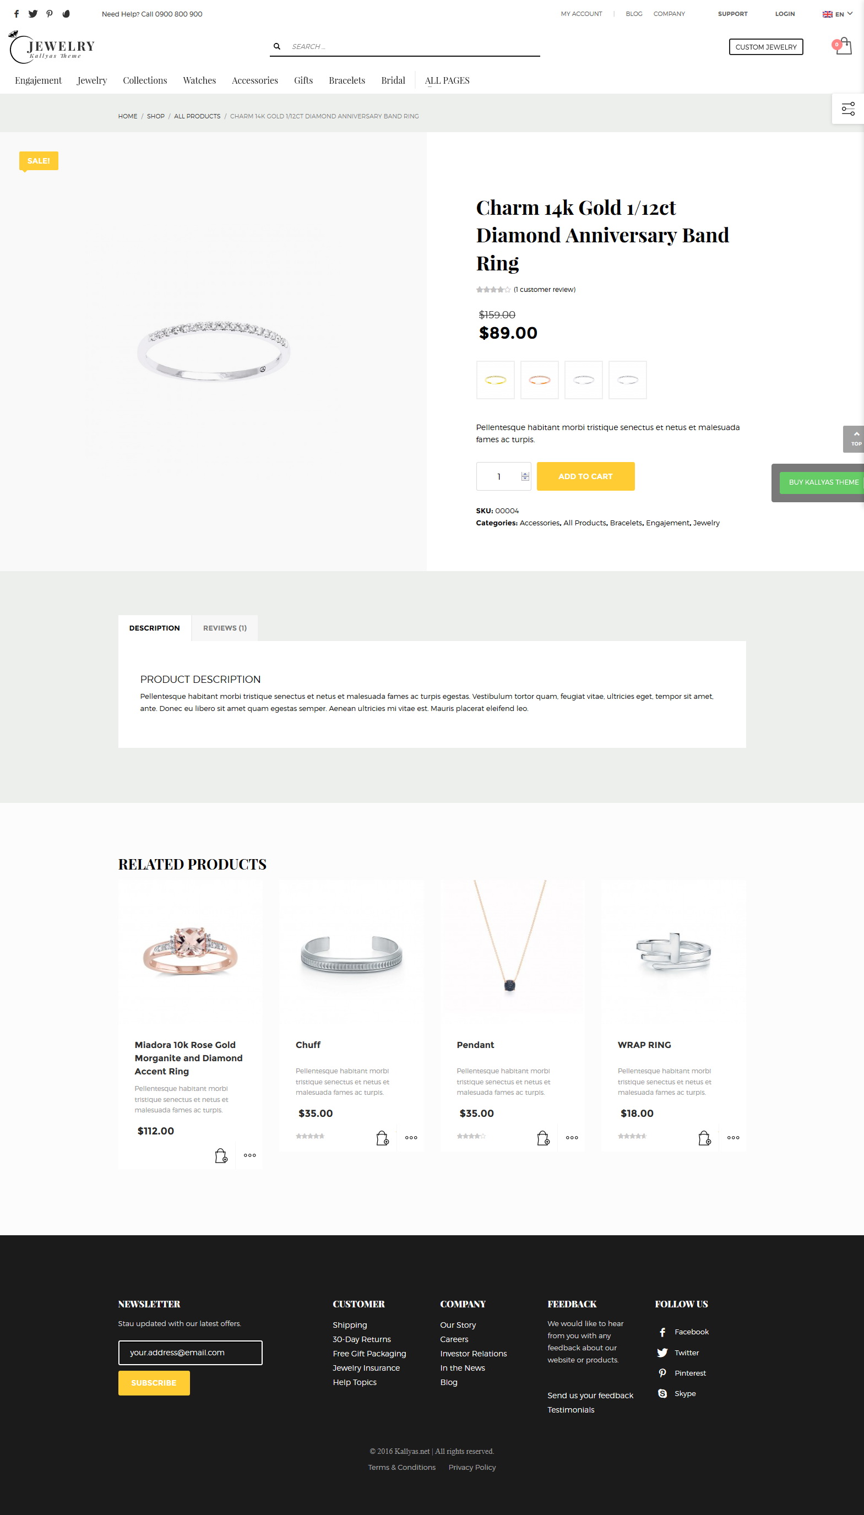Screen dimensions: 864x1515
Task: Open the options sliders panel icon
Action: tap(848, 108)
